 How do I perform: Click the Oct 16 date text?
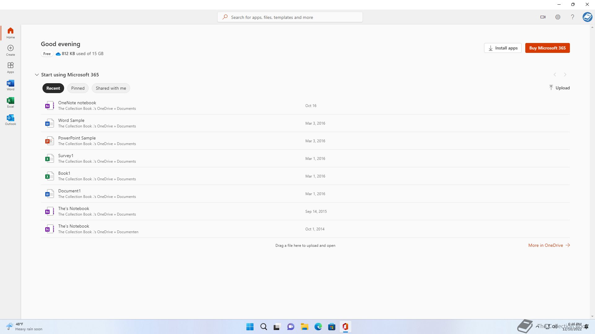(311, 106)
